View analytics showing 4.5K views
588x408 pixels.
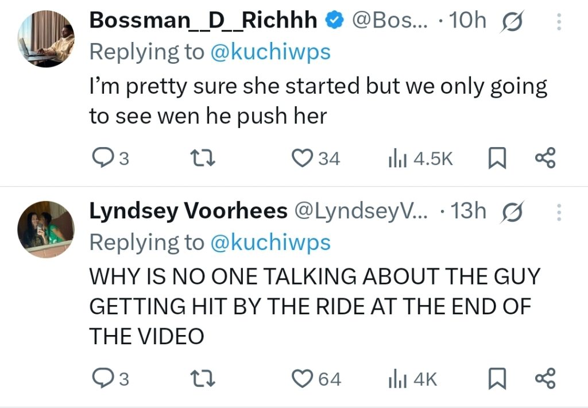(395, 158)
